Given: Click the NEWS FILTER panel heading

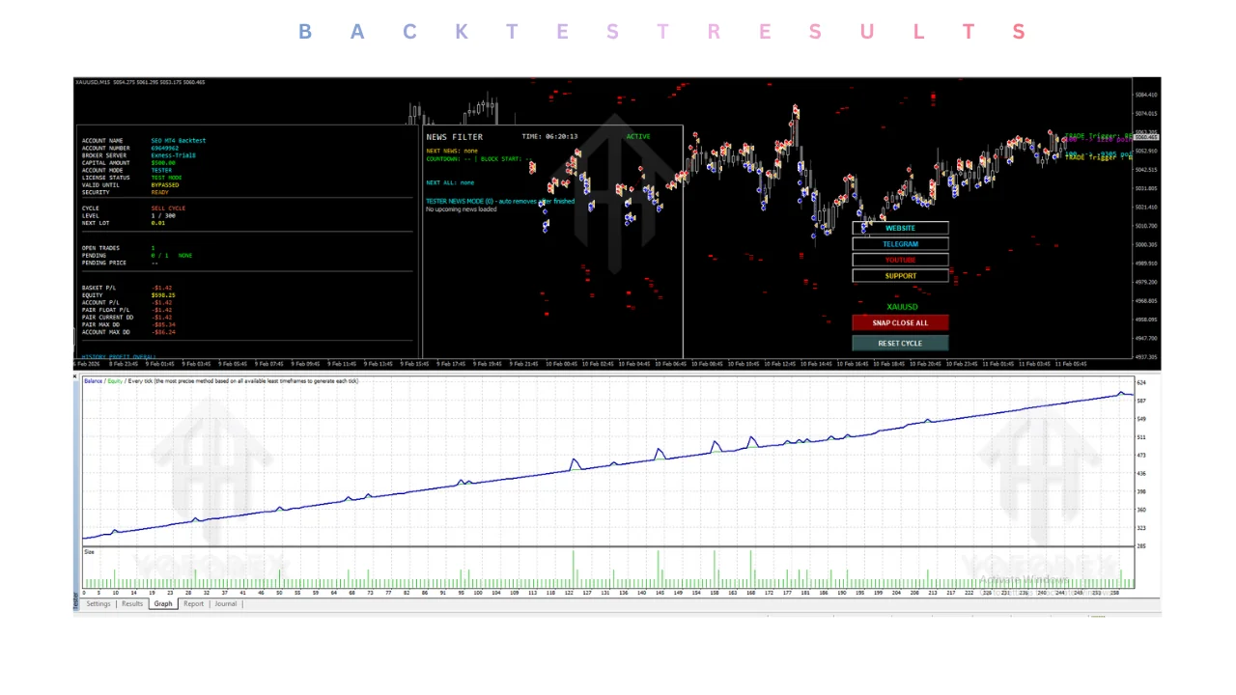Looking at the screenshot, I should [454, 137].
